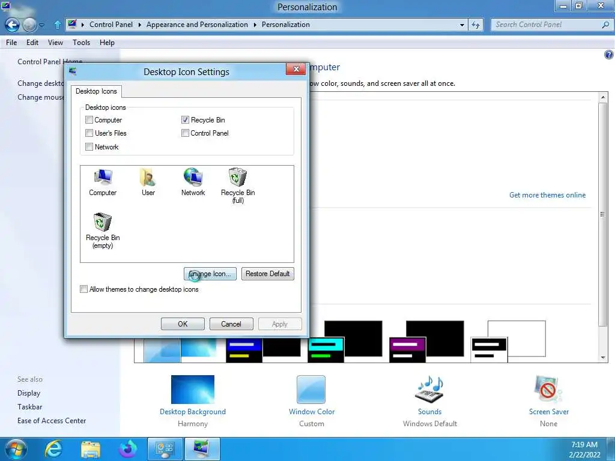Switch to Control Panel taskbar window

pyautogui.click(x=165, y=449)
